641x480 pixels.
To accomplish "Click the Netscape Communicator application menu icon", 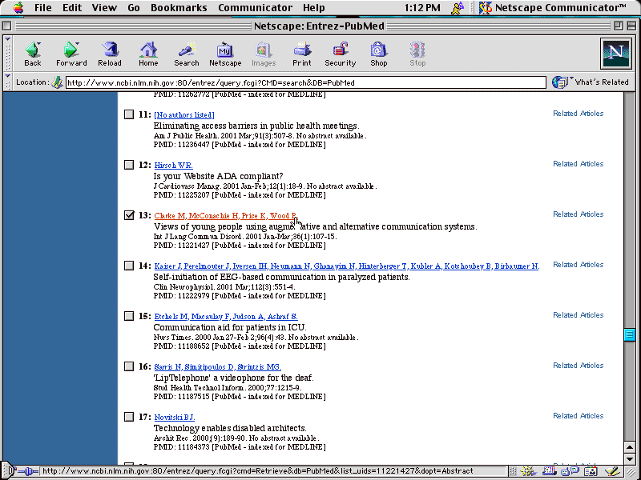I will [x=486, y=7].
